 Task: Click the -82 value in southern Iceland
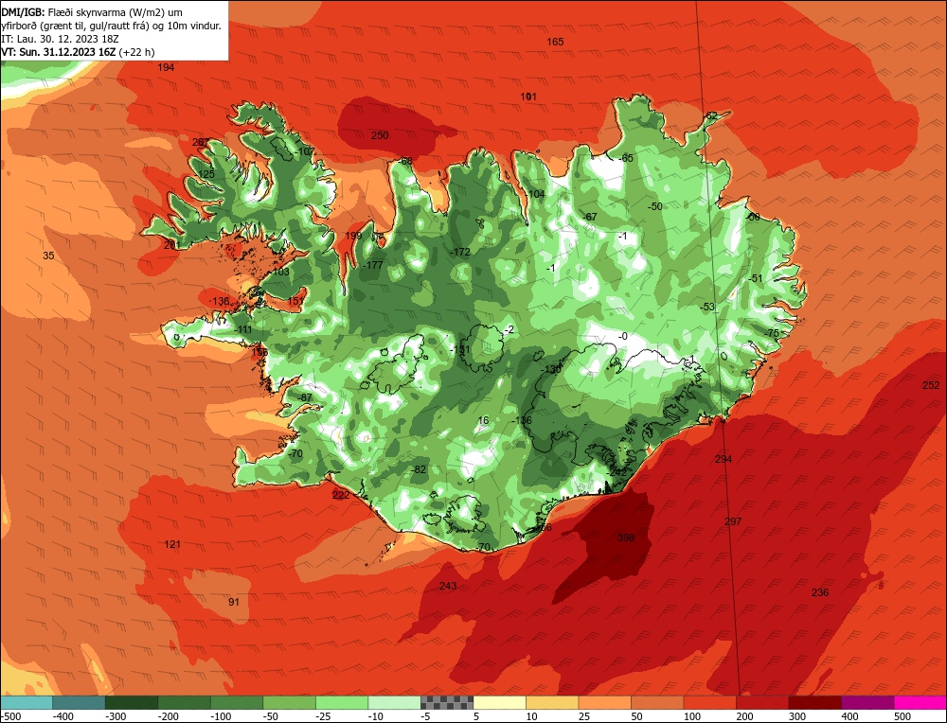click(418, 469)
